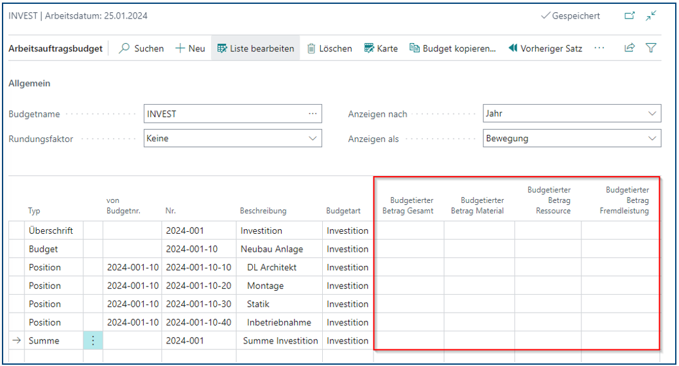Select the Summe type cell

54,340
